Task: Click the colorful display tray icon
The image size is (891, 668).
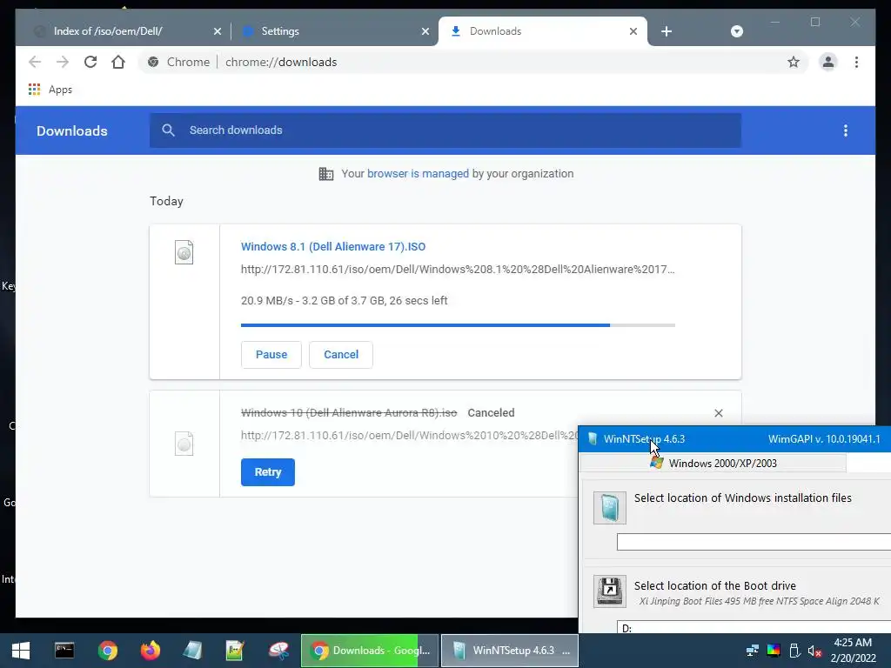Action: point(774,651)
